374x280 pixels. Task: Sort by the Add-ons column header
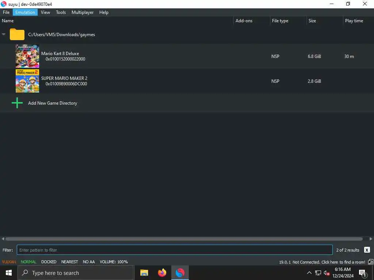244,21
